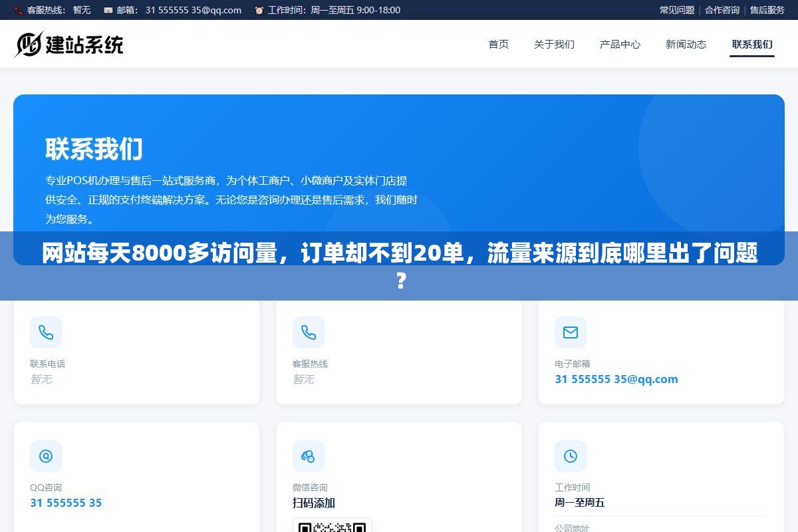Click the clock icon in 工作时间 card
The image size is (798, 532).
[x=571, y=456]
